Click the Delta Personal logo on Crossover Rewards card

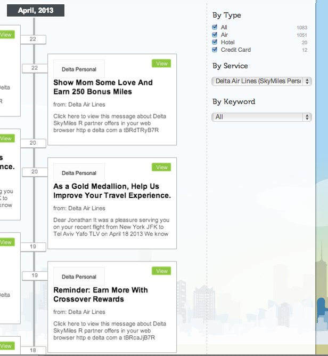tap(79, 277)
